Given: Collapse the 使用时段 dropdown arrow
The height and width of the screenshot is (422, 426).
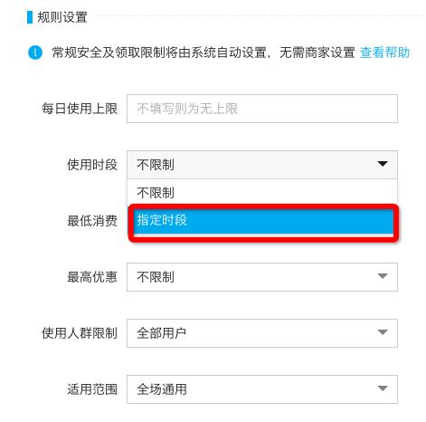Looking at the screenshot, I should click(383, 164).
